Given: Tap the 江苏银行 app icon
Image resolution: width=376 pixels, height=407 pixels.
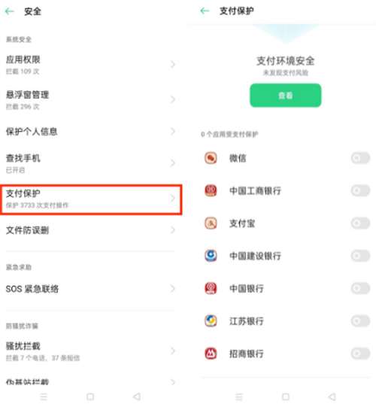Looking at the screenshot, I should [x=211, y=320].
